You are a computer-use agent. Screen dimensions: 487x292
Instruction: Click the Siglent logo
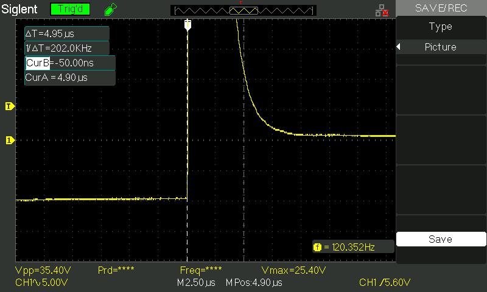[x=20, y=10]
